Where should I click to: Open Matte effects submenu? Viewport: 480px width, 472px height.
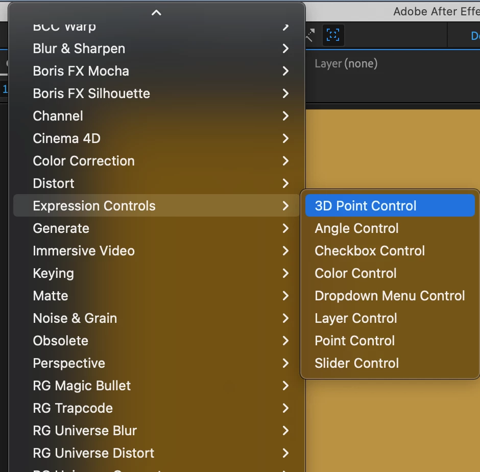coord(156,296)
